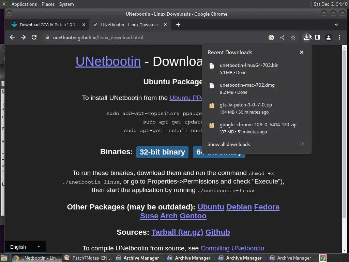This screenshot has height=262, width=349.
Task: Switch to UNetbootin Chrome taskbar item
Action: click(x=37, y=258)
